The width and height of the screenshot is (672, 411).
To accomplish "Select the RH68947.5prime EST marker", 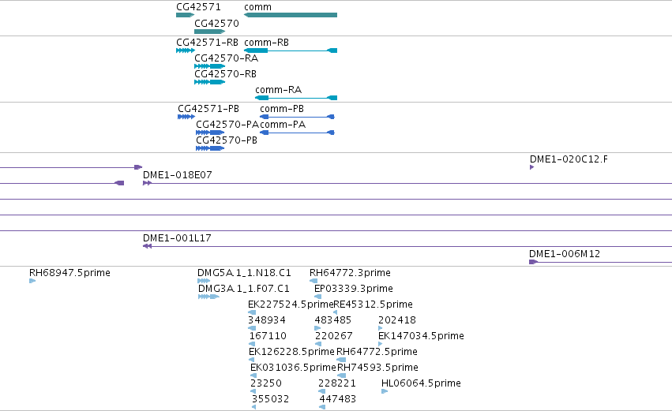I will point(32,281).
